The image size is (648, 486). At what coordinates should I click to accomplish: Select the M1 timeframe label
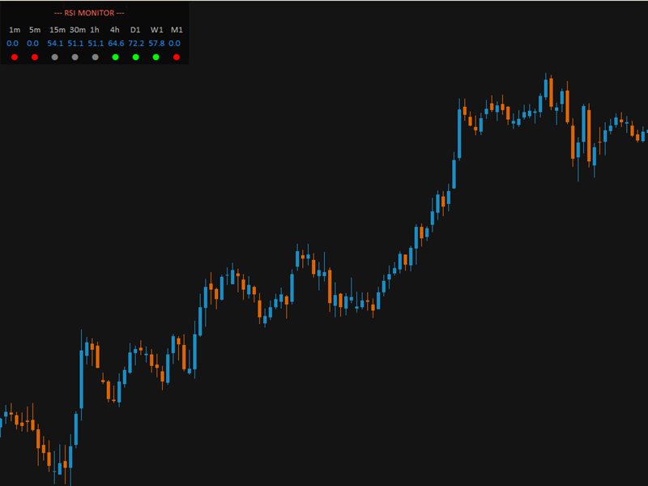click(177, 30)
